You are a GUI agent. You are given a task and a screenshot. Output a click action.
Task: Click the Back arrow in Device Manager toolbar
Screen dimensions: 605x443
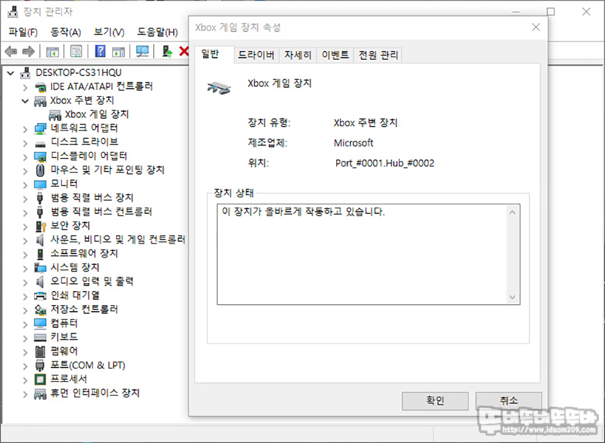pyautogui.click(x=11, y=51)
